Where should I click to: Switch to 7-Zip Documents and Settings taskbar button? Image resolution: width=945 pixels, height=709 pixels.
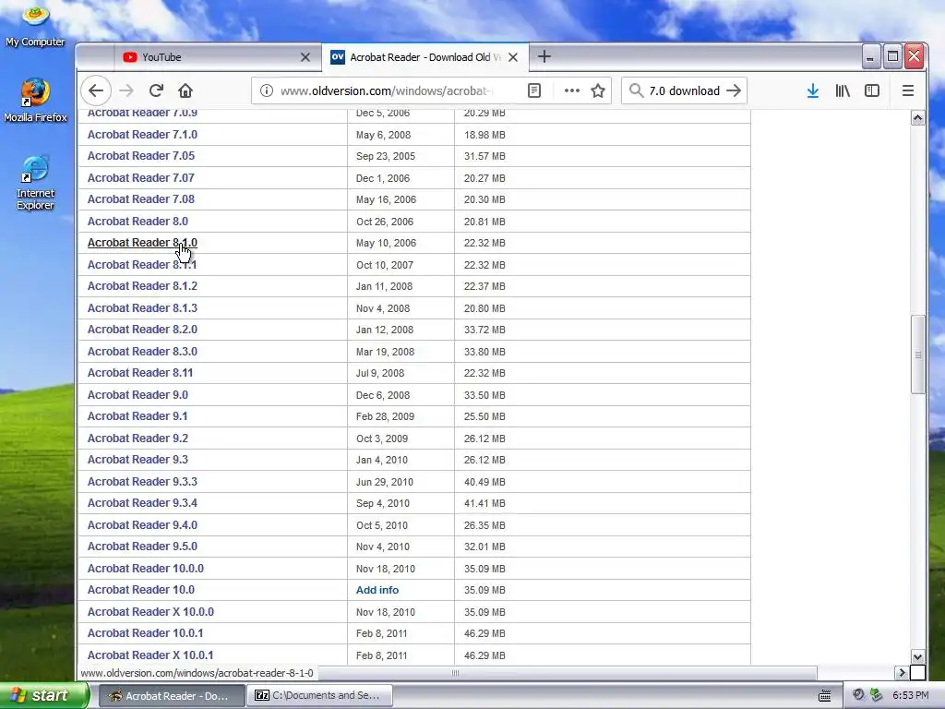pyautogui.click(x=320, y=696)
